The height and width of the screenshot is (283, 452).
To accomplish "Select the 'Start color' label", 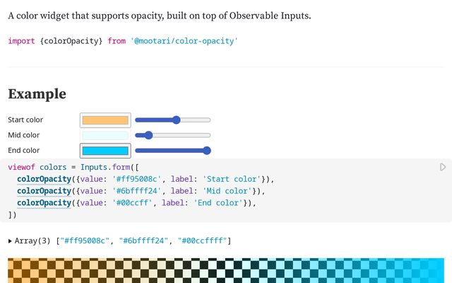I will (25, 120).
